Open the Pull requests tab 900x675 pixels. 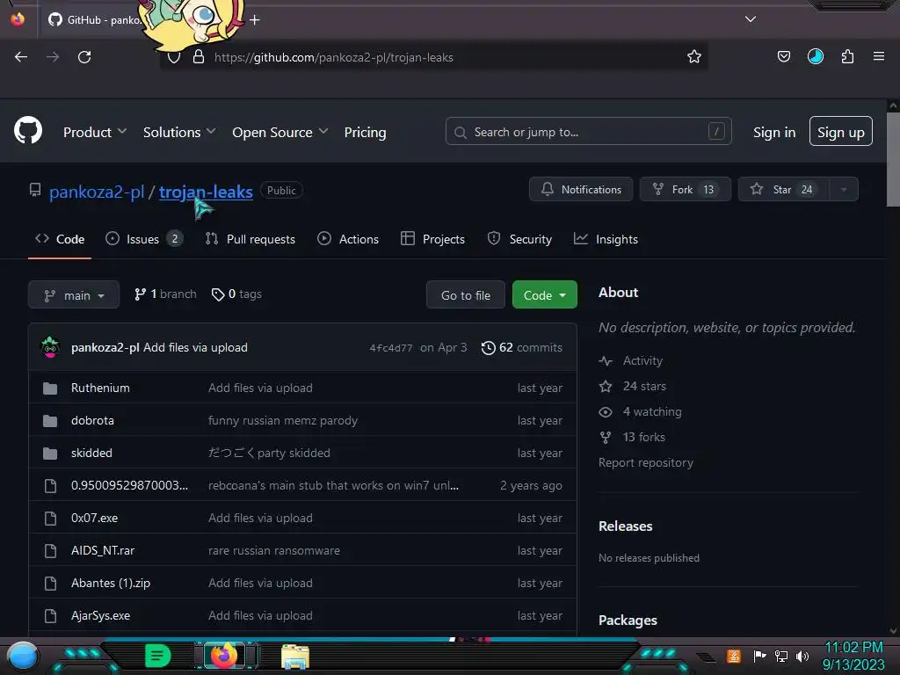(250, 239)
